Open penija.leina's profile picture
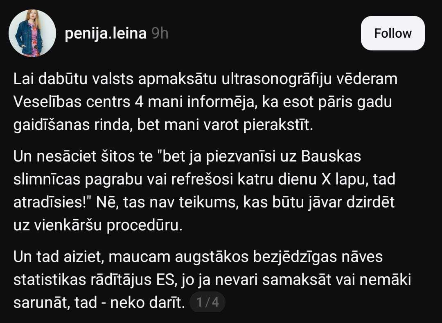Image resolution: width=442 pixels, height=323 pixels. pos(32,33)
